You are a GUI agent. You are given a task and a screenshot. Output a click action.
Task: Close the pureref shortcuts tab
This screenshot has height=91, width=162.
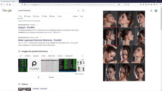coord(17,2)
